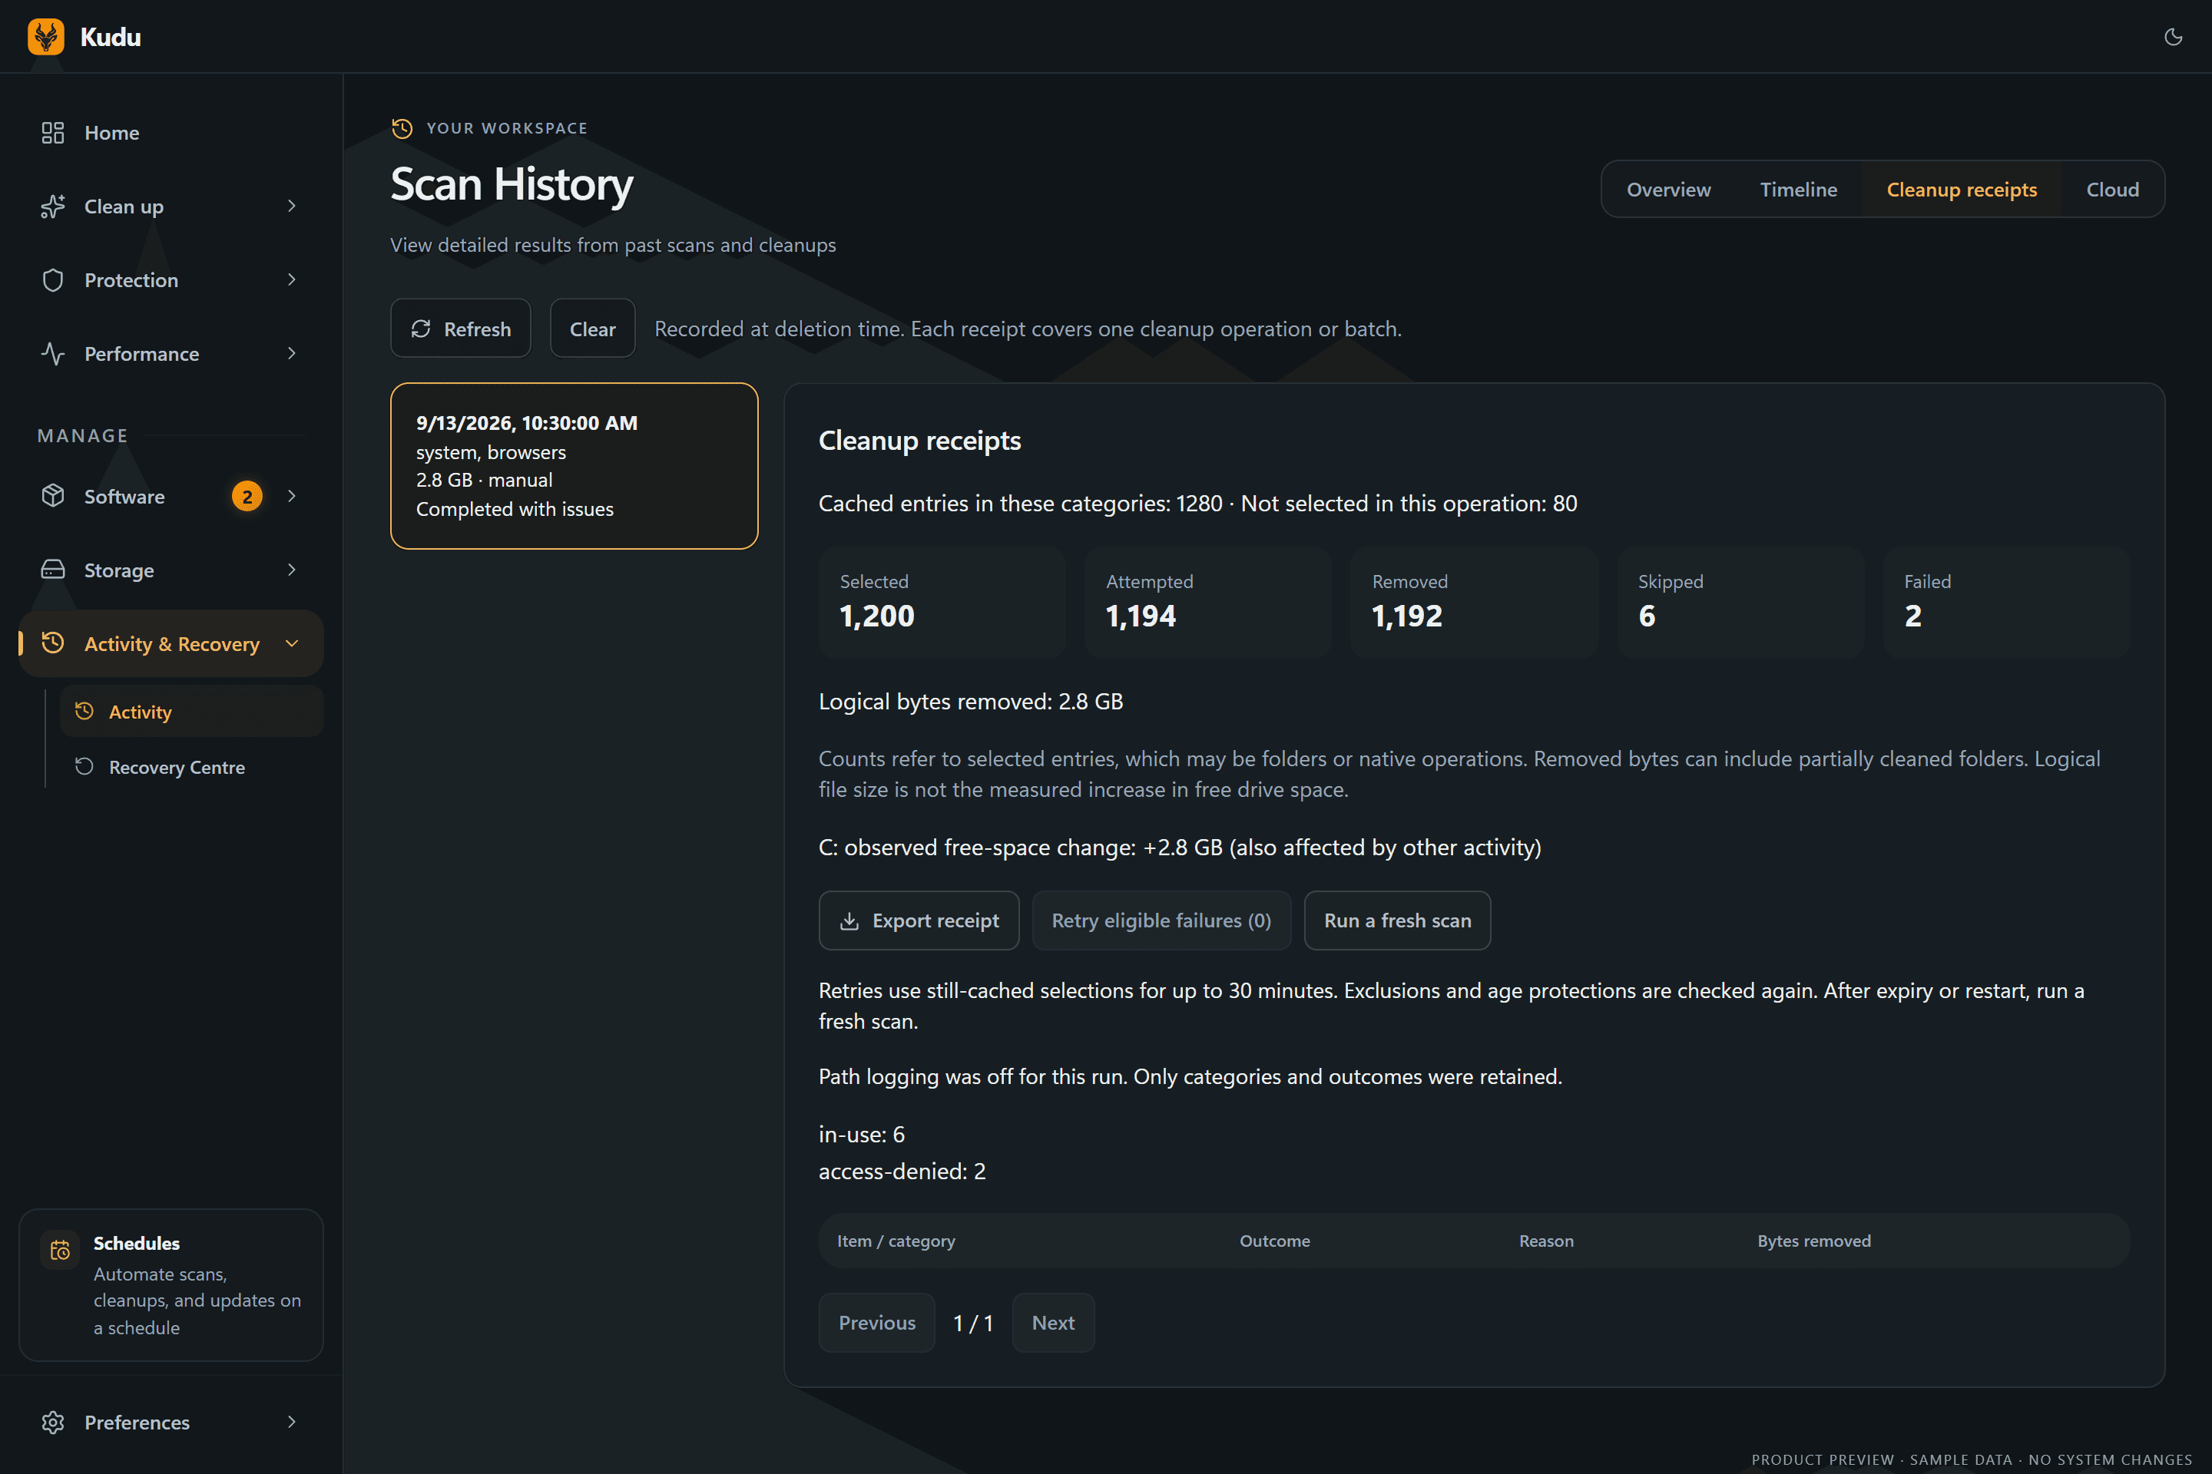Switch to the Timeline tab

(1798, 189)
